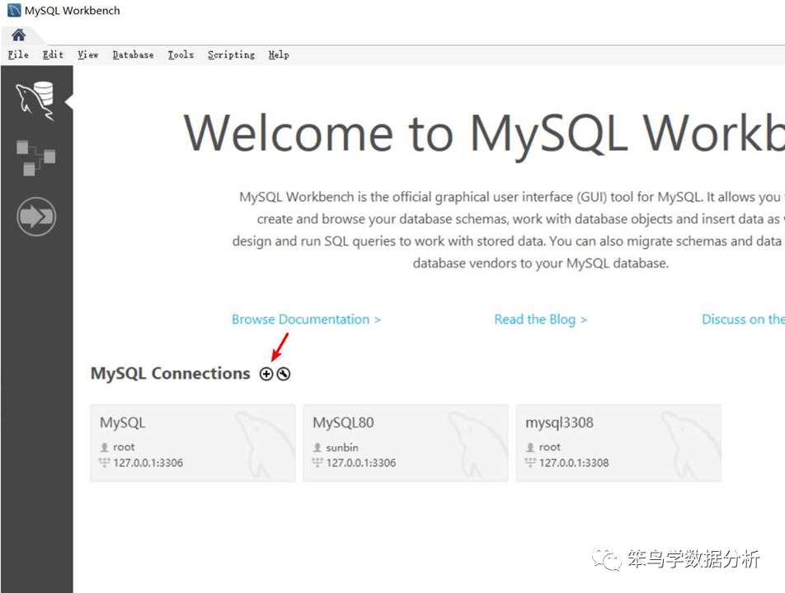The width and height of the screenshot is (785, 593).
Task: Open the MySQL80 connection tile
Action: (x=406, y=443)
